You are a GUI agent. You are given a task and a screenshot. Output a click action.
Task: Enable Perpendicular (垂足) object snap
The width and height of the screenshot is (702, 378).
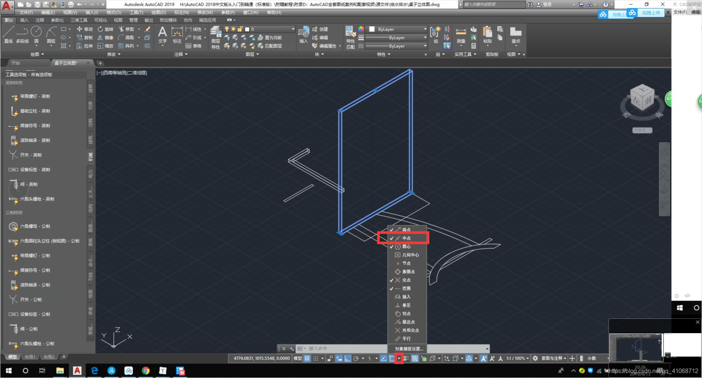(407, 305)
